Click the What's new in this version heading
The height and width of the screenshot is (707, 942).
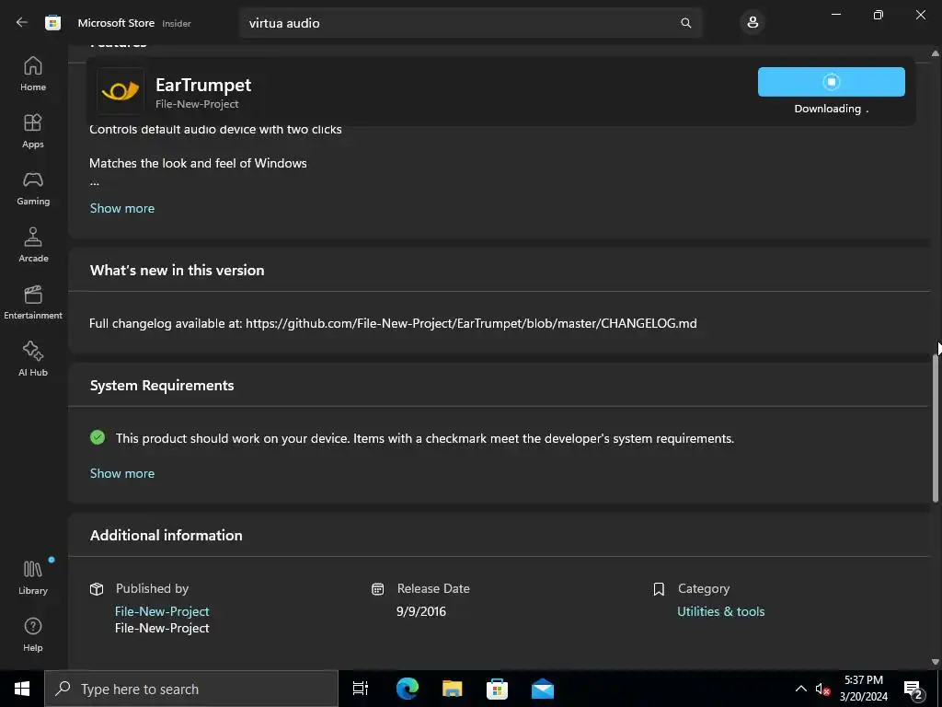(x=178, y=270)
